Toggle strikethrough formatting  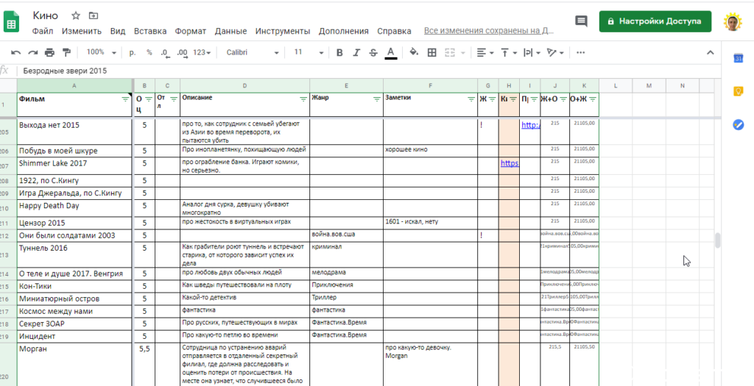[373, 53]
